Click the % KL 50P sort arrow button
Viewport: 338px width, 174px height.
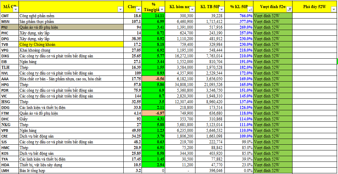click(250, 10)
